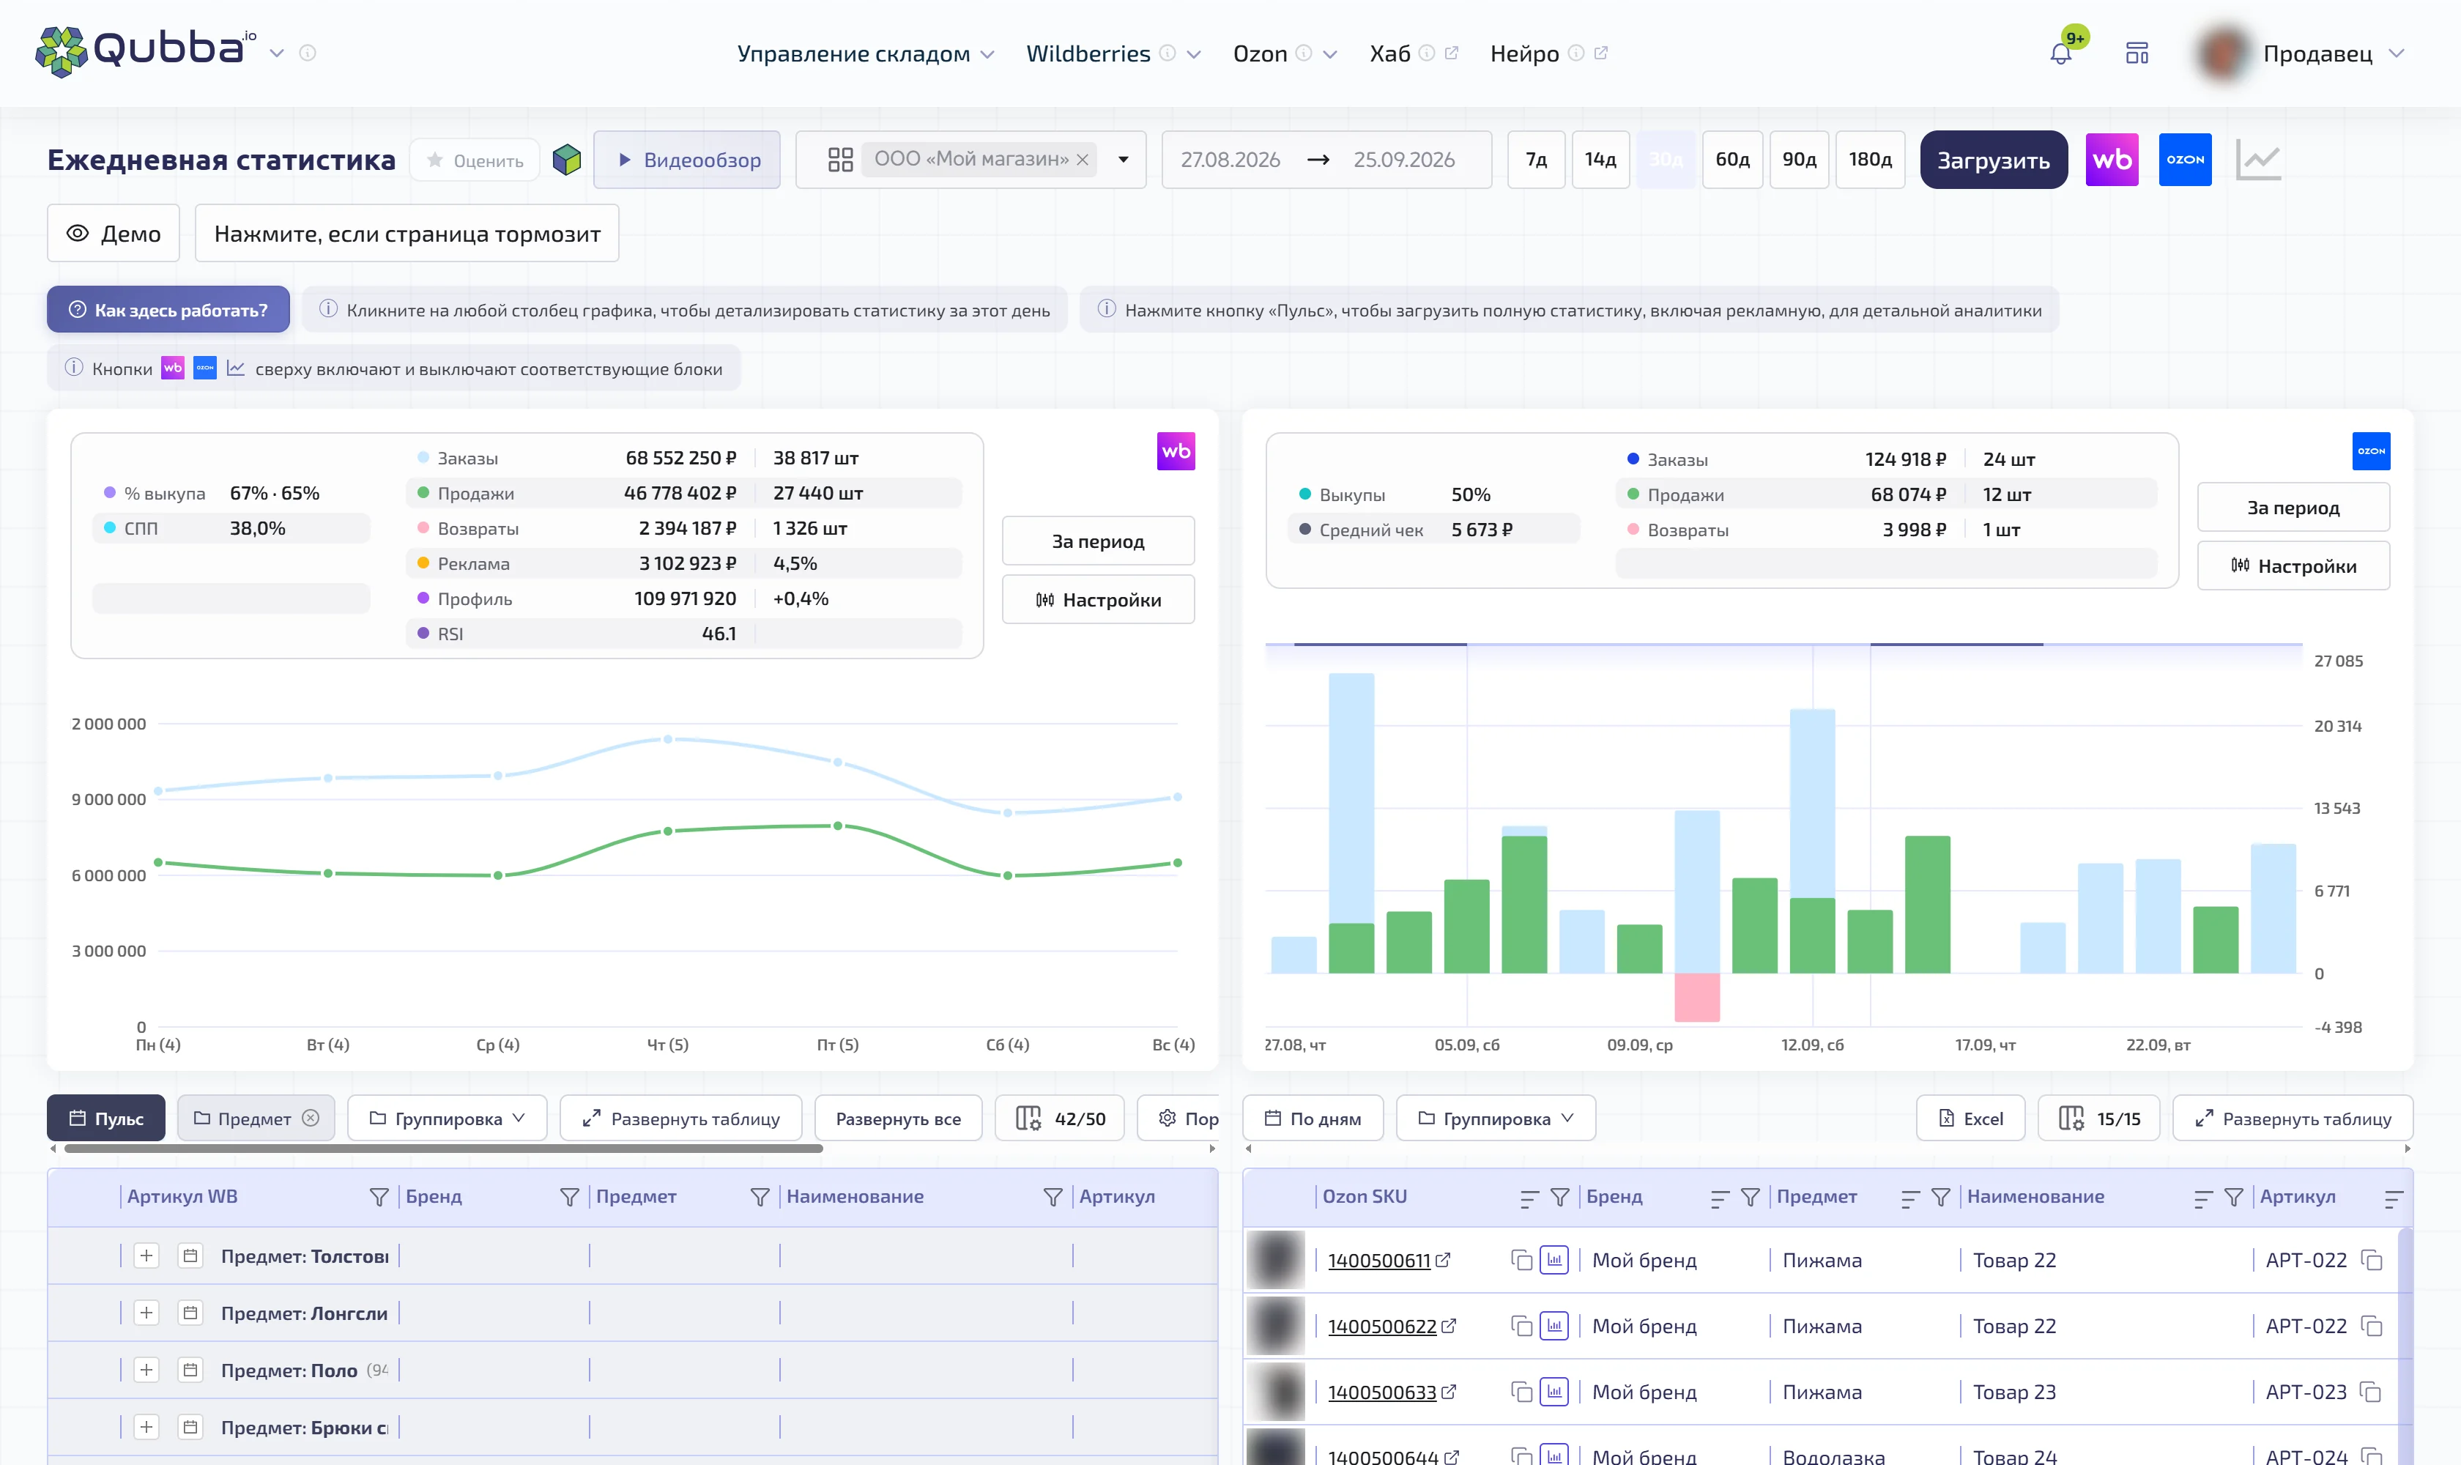Play the Видеообзор video

pos(687,160)
